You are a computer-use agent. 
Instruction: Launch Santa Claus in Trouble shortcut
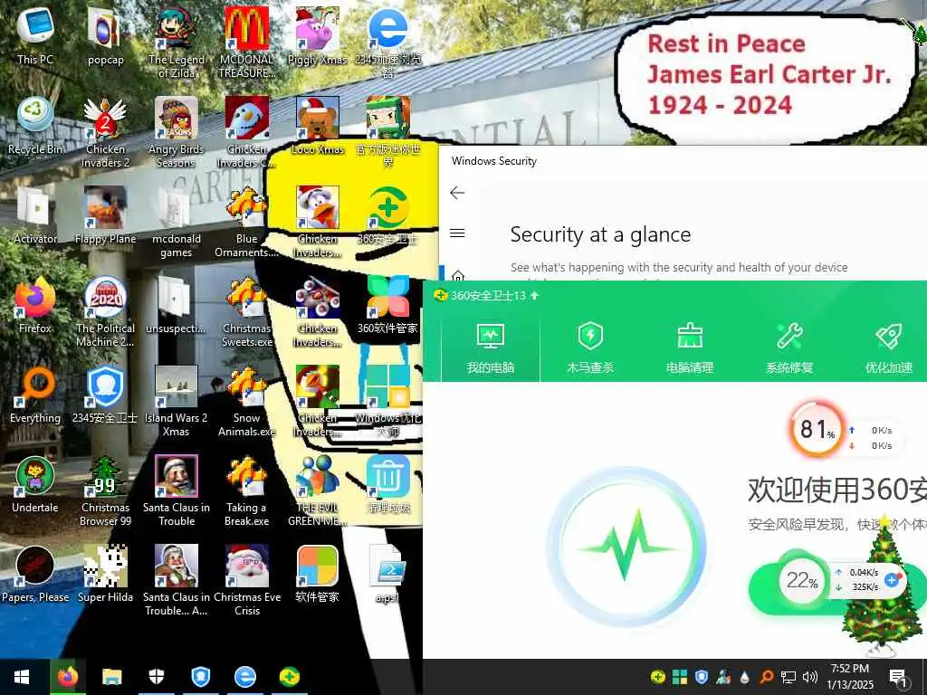[177, 491]
